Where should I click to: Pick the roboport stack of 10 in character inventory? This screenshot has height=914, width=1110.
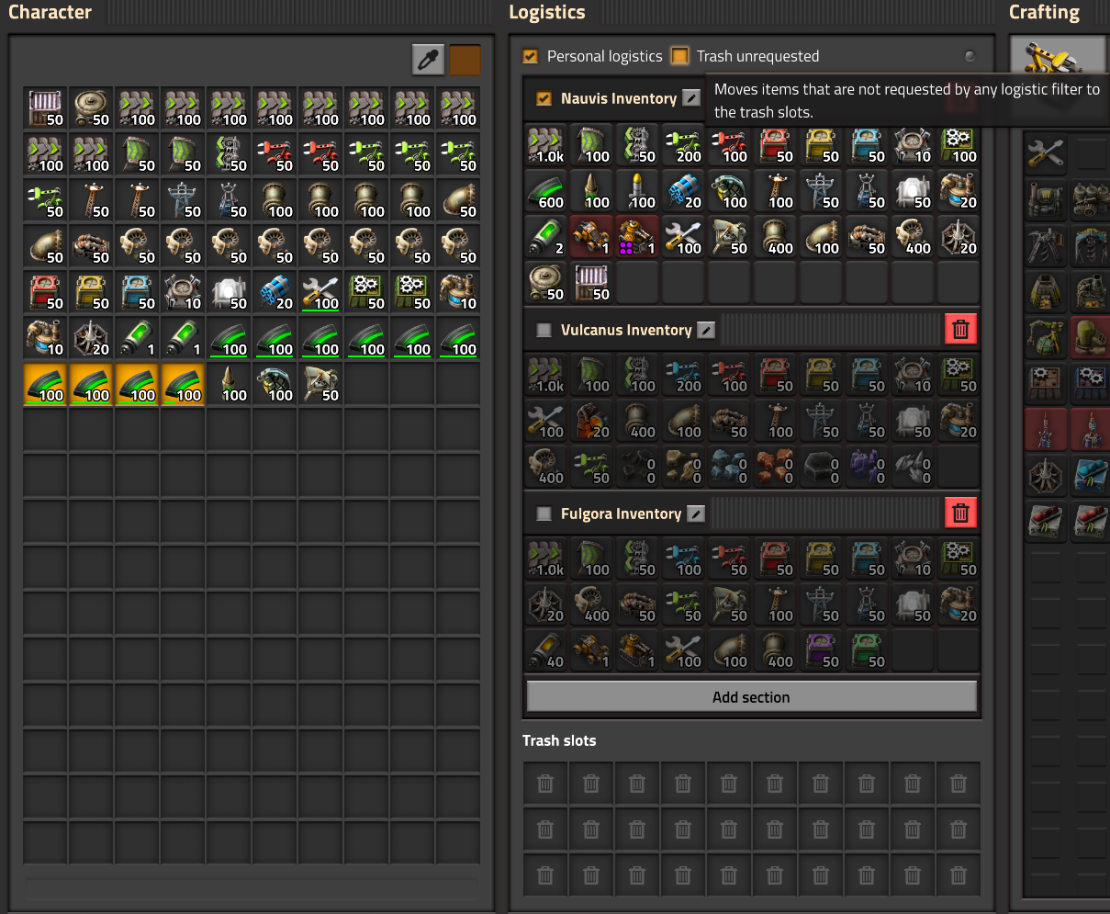pos(183,293)
